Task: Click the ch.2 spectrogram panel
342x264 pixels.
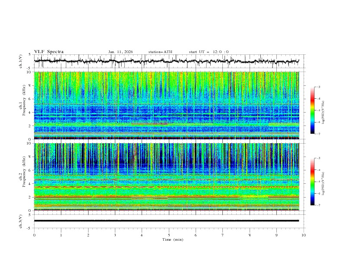Action: click(167, 177)
